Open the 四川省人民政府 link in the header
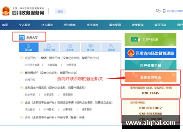The height and width of the screenshot is (132, 183). [x=175, y=11]
